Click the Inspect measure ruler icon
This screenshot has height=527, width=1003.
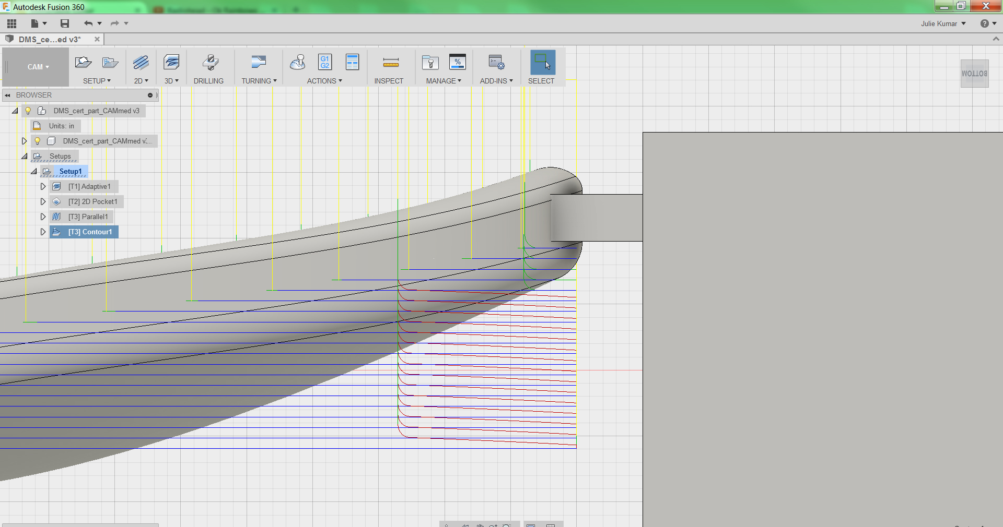[x=391, y=63]
